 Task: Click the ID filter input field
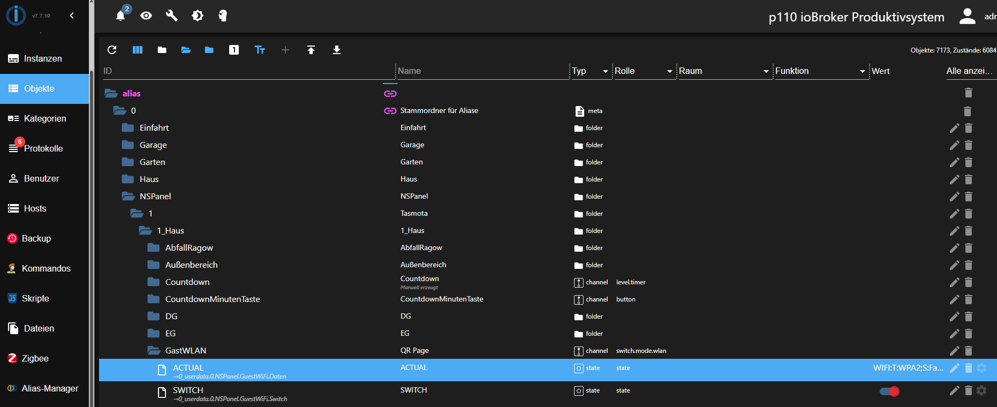pos(246,71)
